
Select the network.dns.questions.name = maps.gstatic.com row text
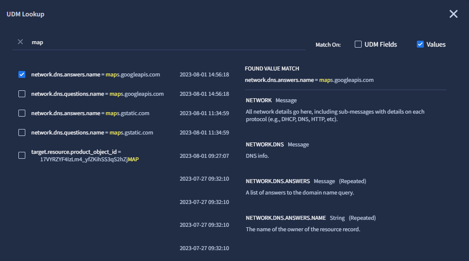92,132
